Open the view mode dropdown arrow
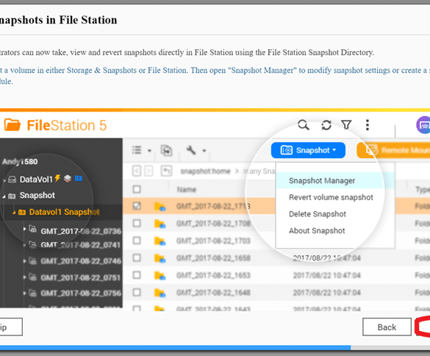This screenshot has height=356, width=430. 149,151
